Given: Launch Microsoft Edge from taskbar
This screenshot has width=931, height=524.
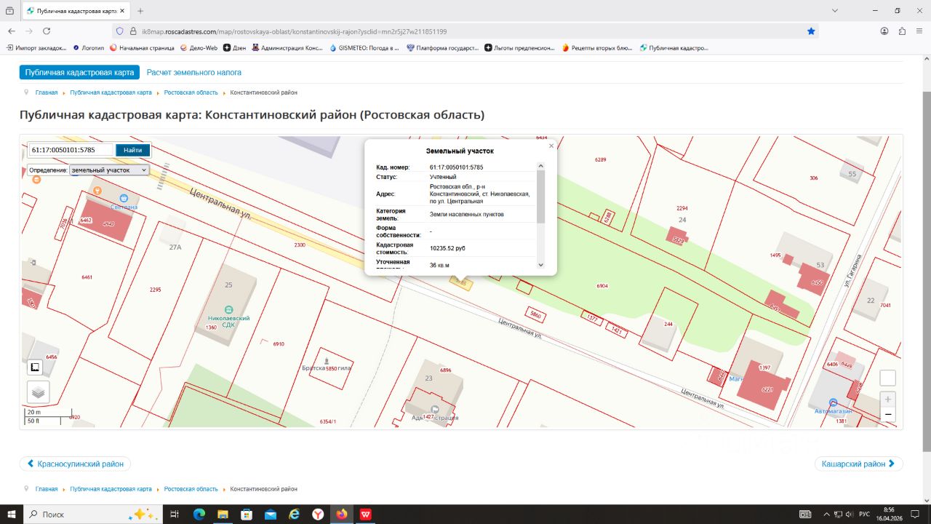Looking at the screenshot, I should 199,514.
